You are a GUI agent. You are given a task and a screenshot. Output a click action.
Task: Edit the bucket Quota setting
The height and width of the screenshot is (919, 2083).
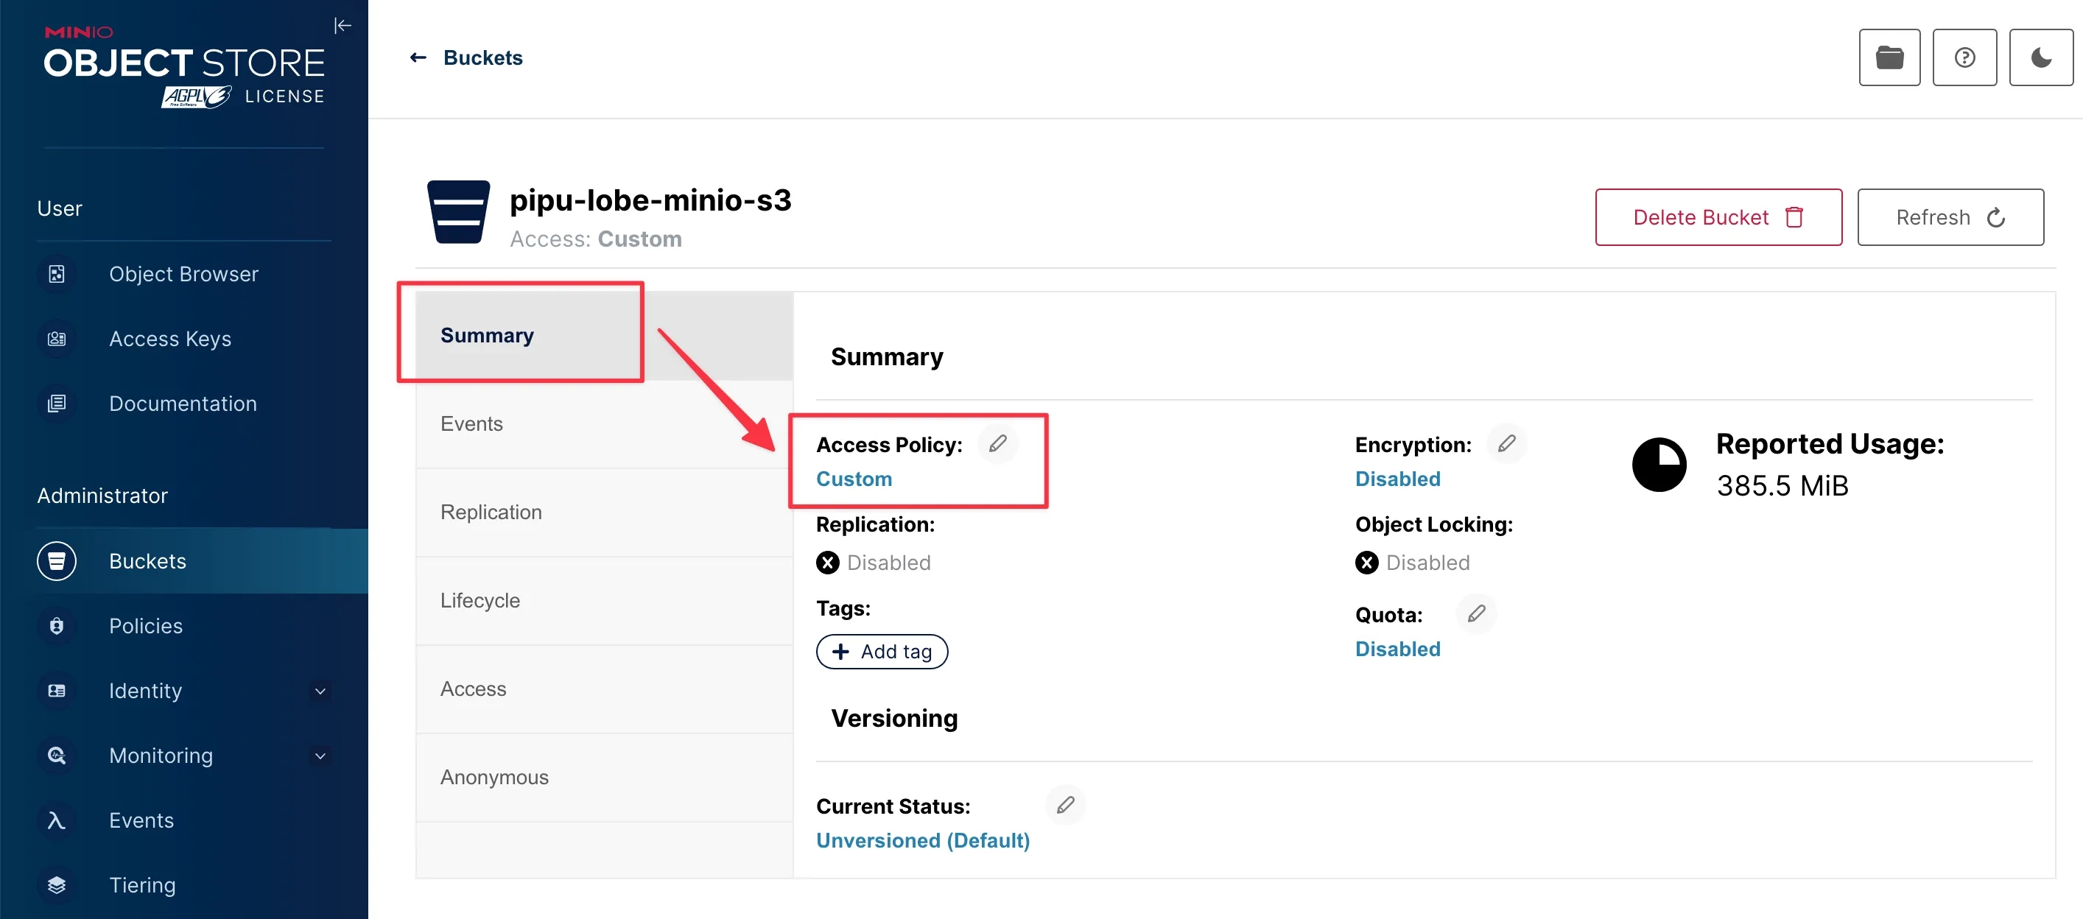coord(1476,613)
